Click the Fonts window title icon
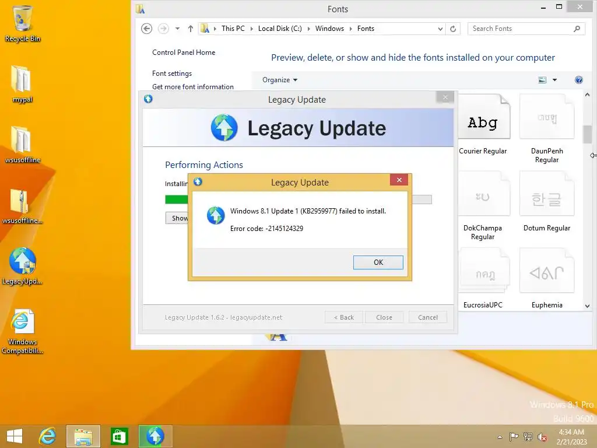 pos(140,9)
